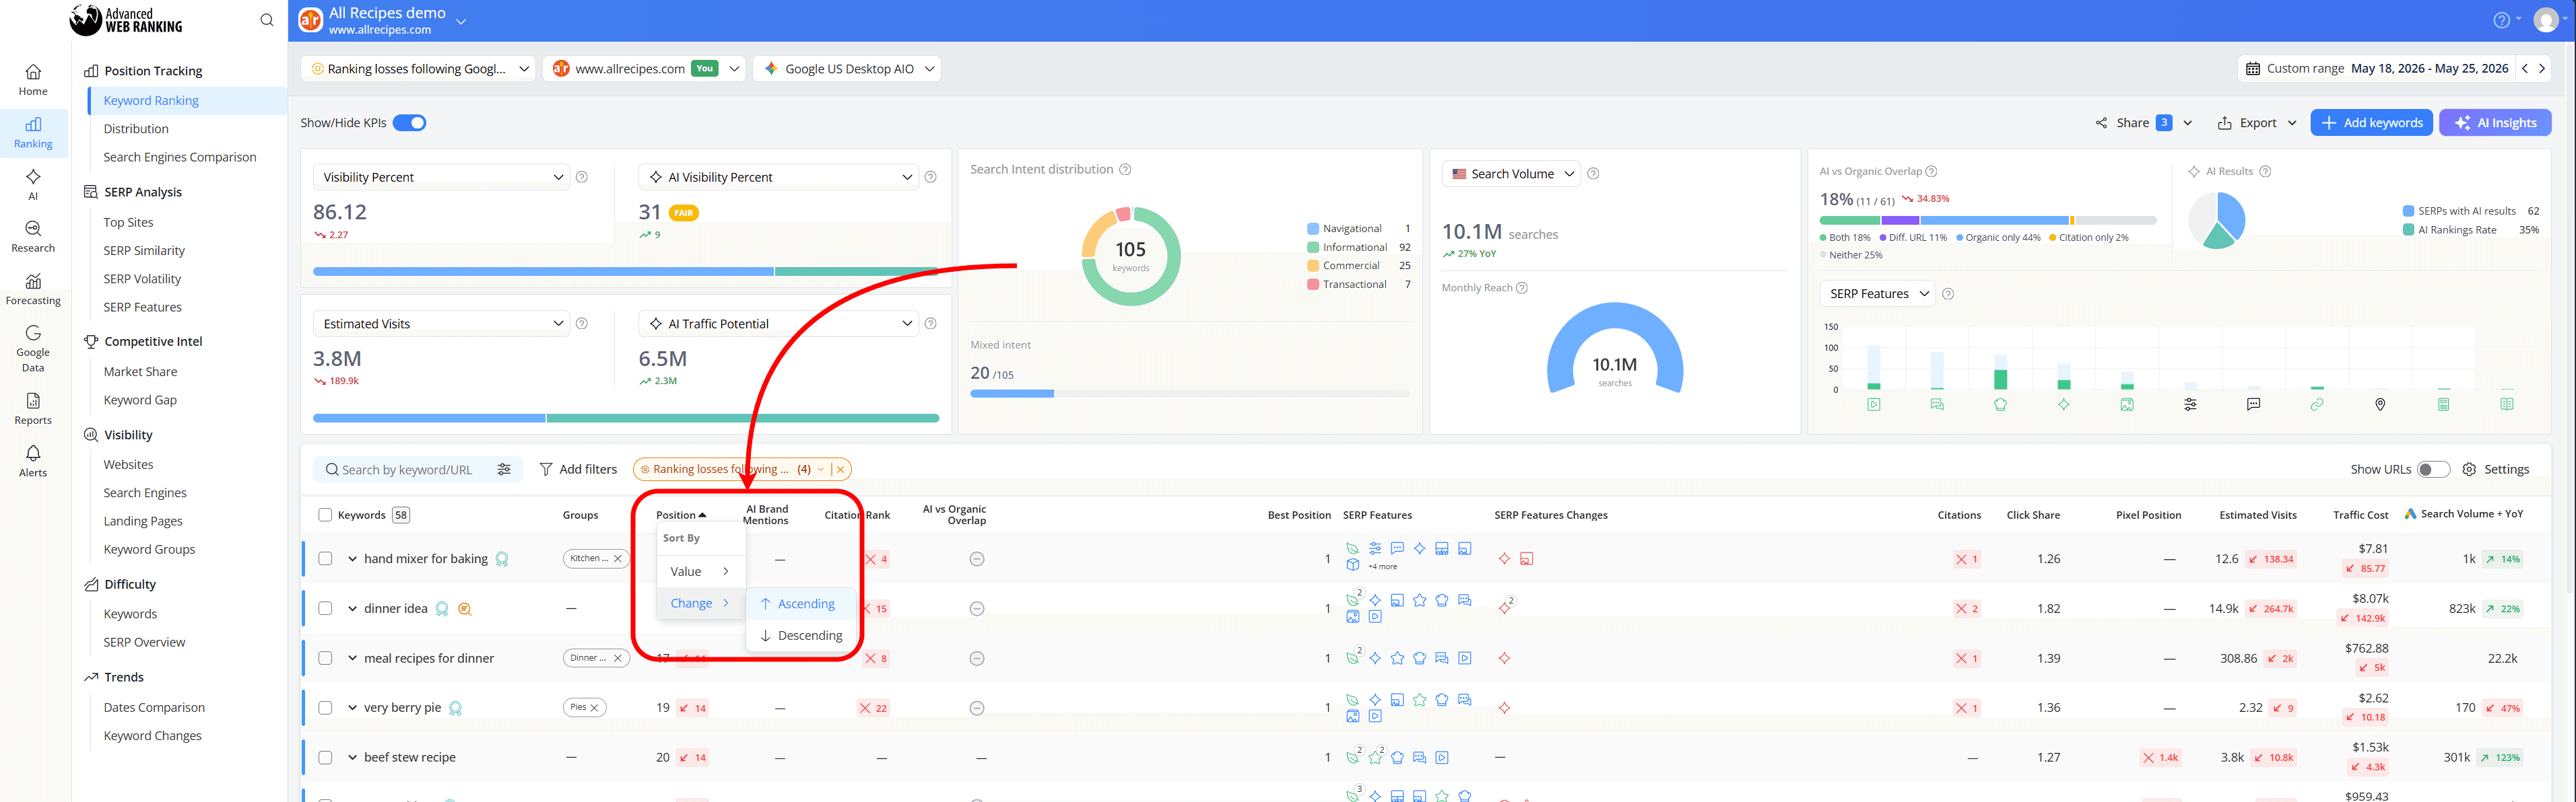Screen dimensions: 2576x802
Task: Click the AI vs Organic Overlap info icon
Action: coord(1932,171)
